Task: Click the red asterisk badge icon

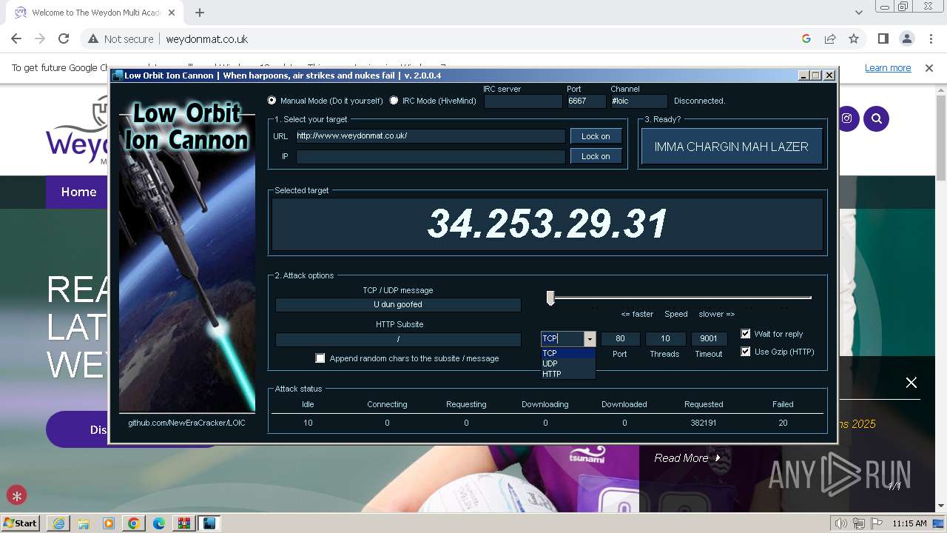Action: (x=16, y=495)
